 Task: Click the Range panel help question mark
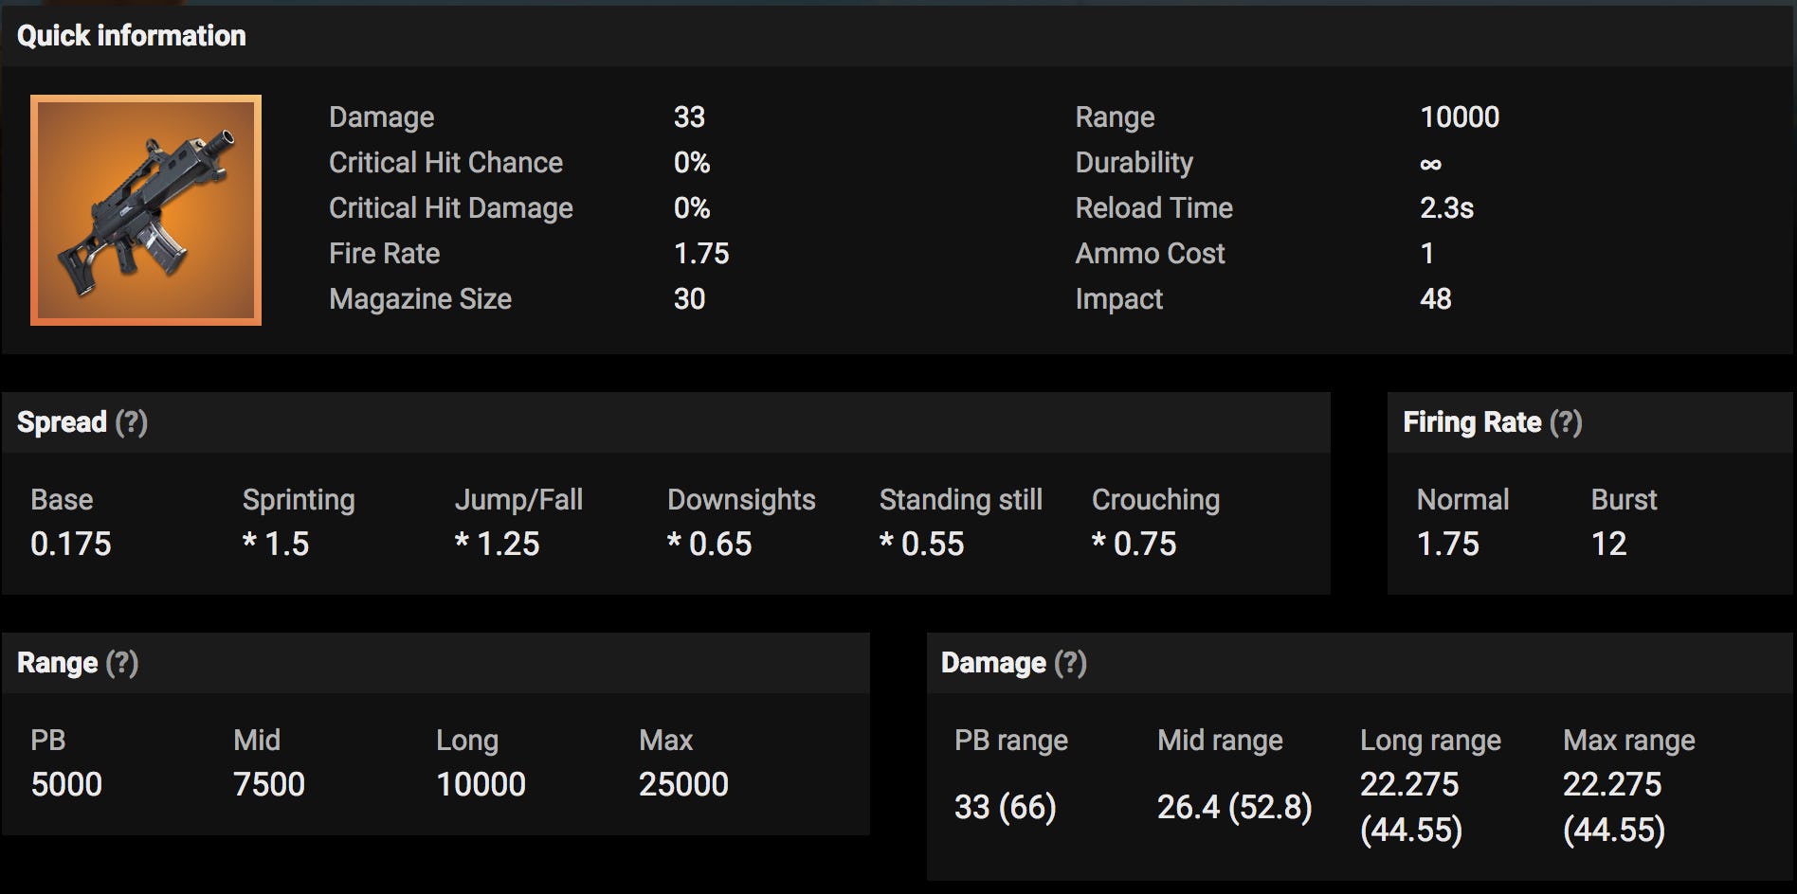pyautogui.click(x=122, y=663)
